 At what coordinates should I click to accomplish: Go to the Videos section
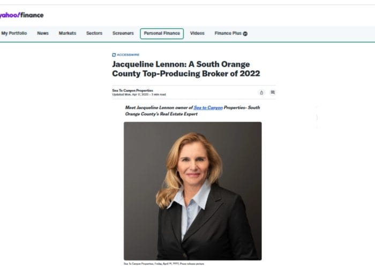pyautogui.click(x=197, y=33)
